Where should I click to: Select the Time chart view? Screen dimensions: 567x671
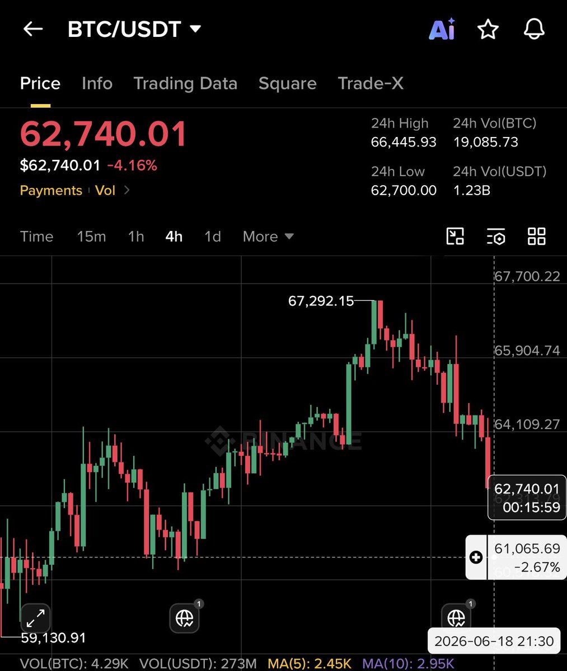click(x=36, y=237)
